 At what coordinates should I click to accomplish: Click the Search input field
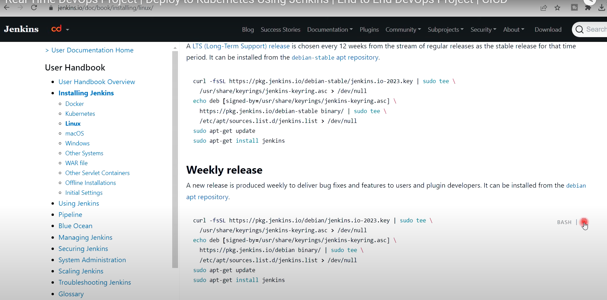click(590, 30)
